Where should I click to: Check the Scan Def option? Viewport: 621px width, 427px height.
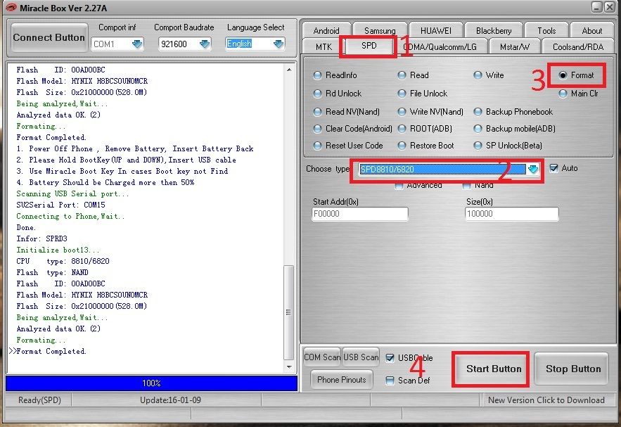(390, 381)
